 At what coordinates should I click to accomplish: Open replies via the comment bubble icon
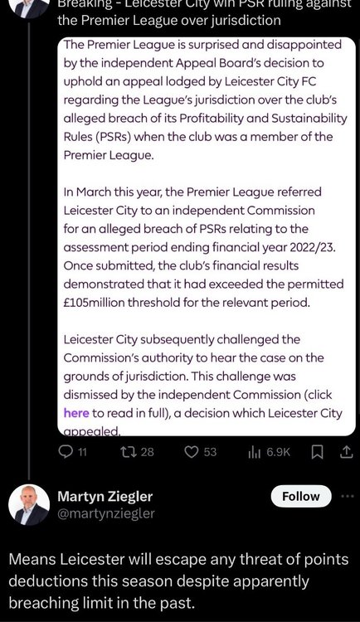click(65, 452)
